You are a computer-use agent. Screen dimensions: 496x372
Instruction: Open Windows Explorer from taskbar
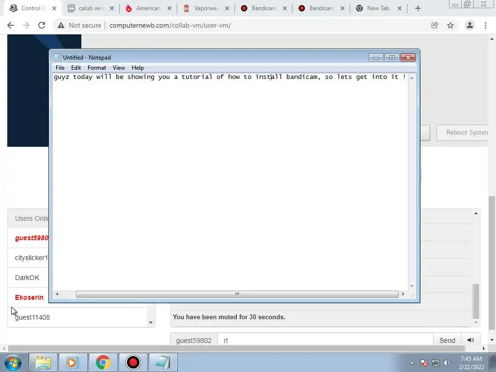(43, 362)
